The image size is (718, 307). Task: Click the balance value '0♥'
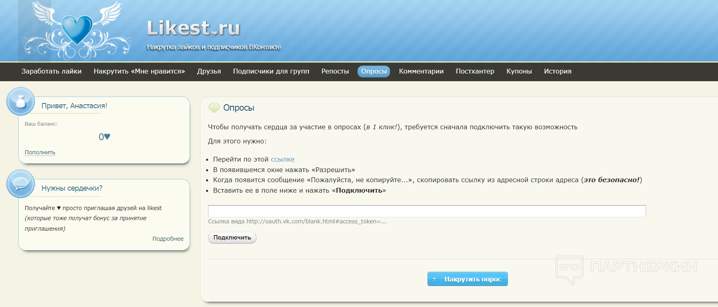coord(104,137)
